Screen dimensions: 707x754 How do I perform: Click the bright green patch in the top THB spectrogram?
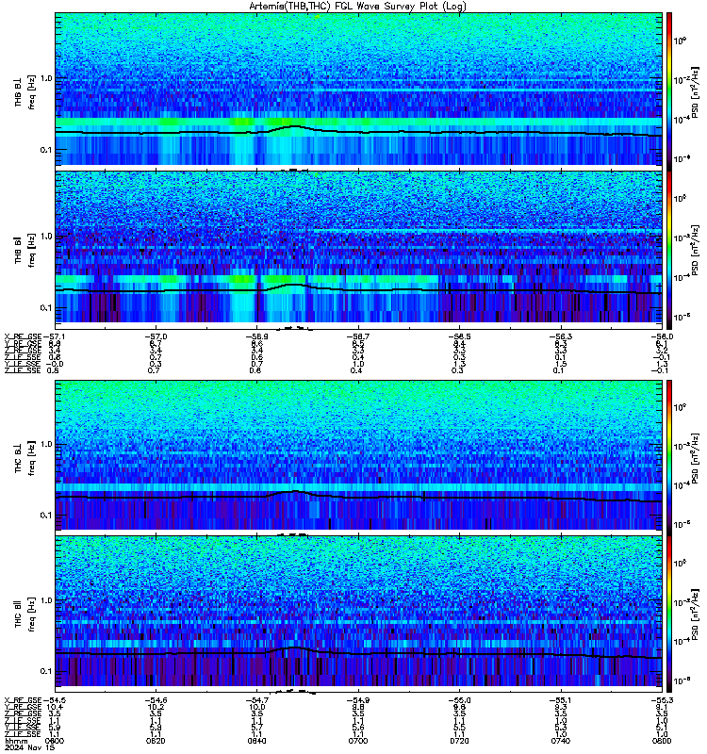tap(242, 122)
